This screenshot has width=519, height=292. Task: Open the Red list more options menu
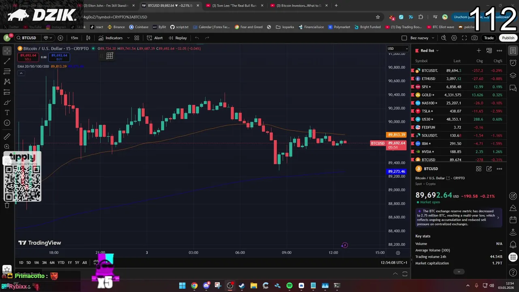point(500,50)
